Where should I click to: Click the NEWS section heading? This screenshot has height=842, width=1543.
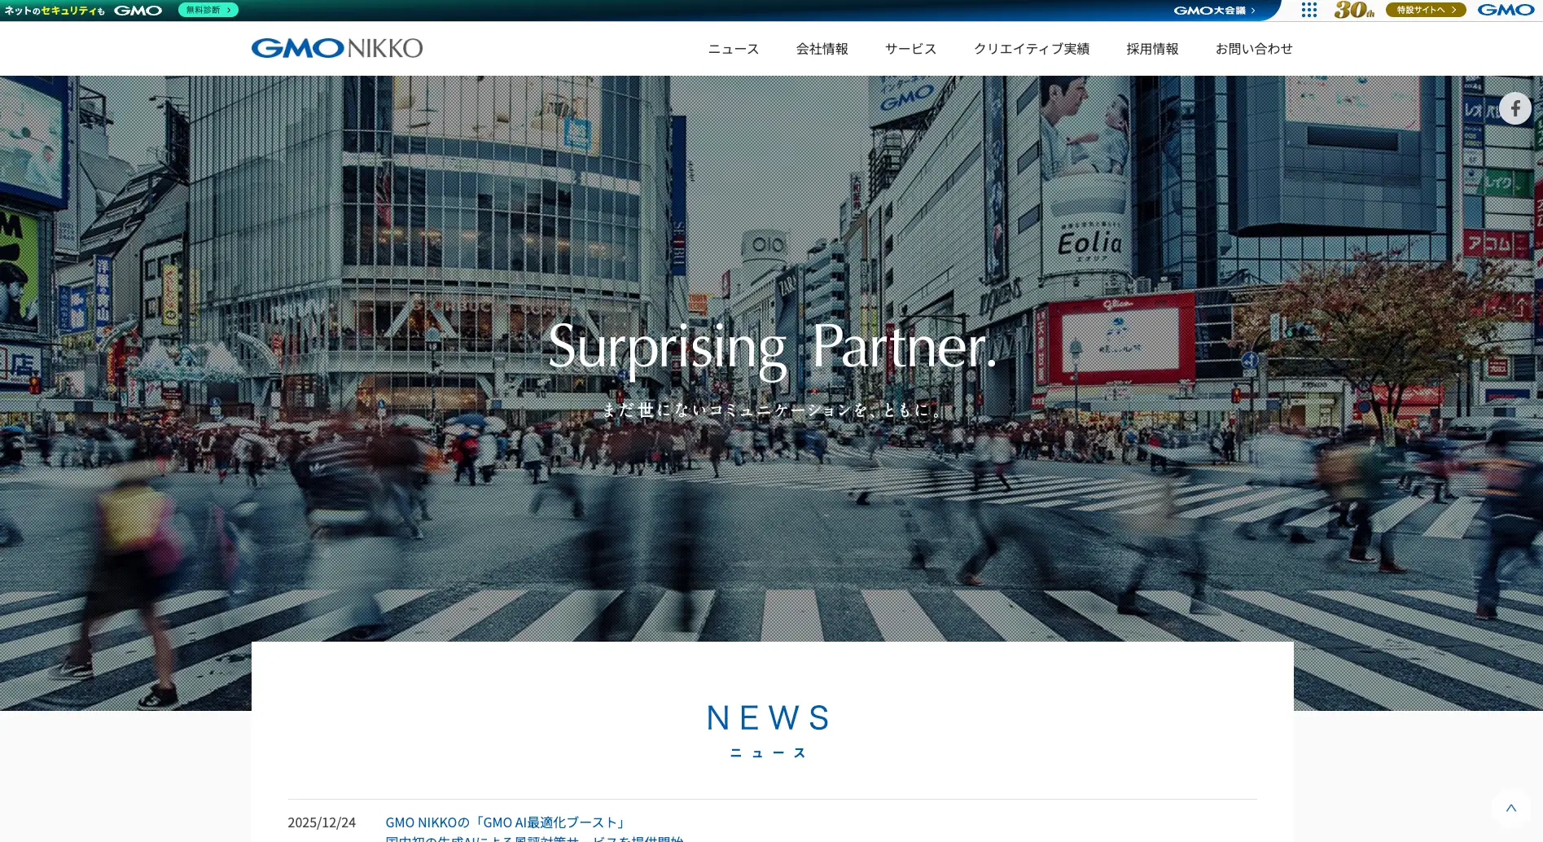[769, 718]
